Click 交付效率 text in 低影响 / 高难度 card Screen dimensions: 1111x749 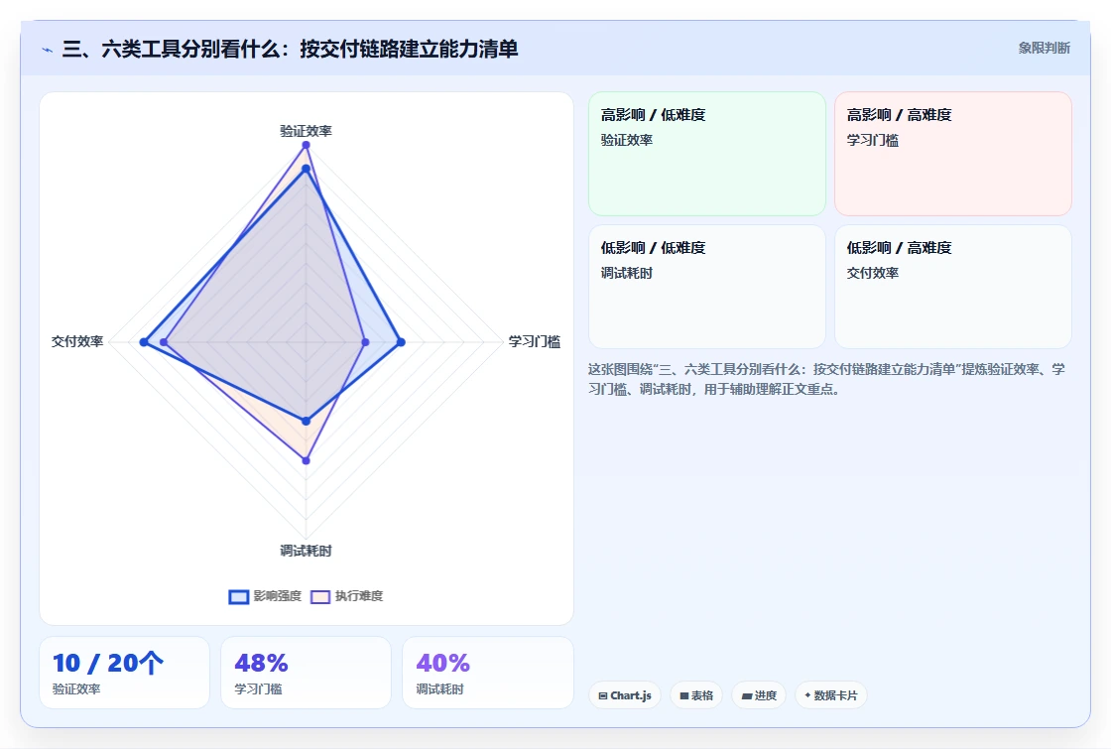pyautogui.click(x=873, y=273)
